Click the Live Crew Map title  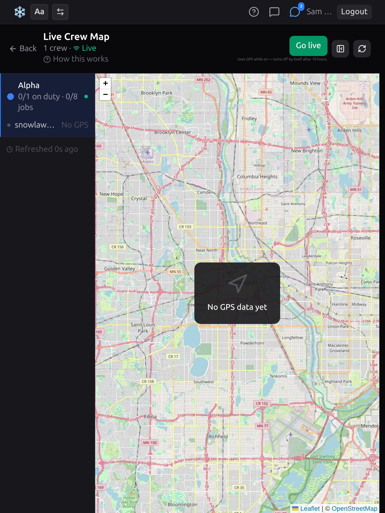[76, 37]
